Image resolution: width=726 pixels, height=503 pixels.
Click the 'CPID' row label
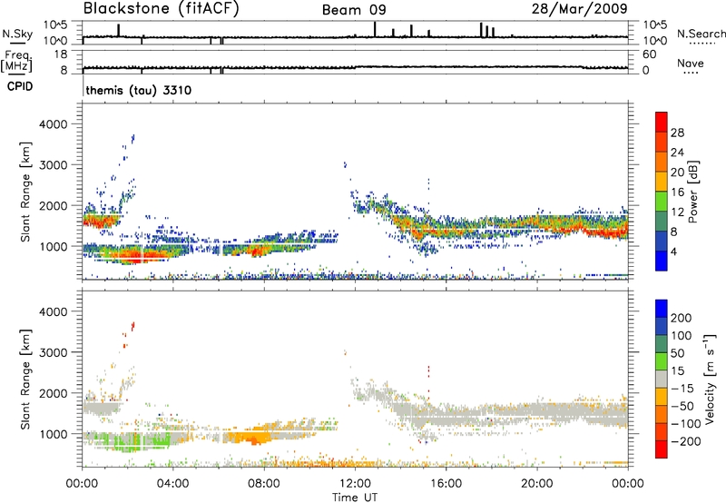coord(20,86)
